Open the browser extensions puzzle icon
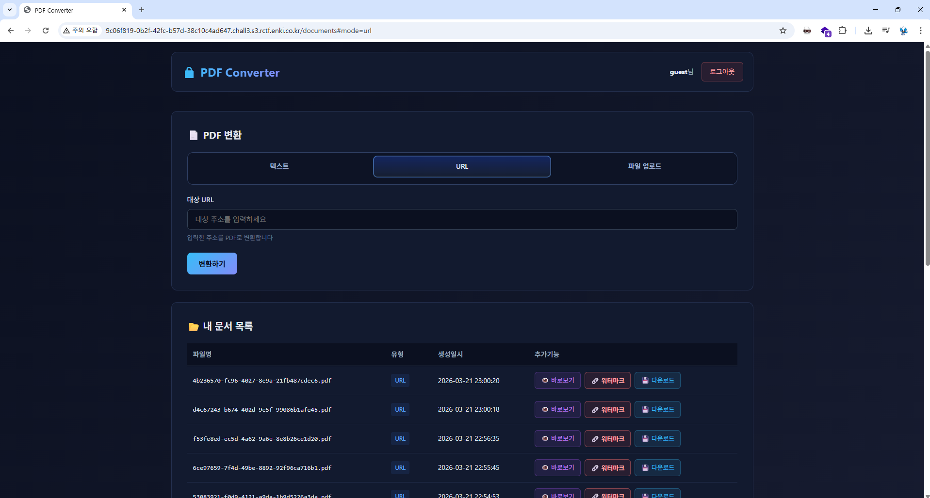The height and width of the screenshot is (498, 930). (x=843, y=31)
